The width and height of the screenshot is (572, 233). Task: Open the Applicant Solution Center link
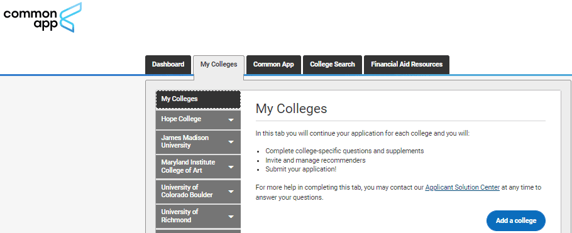click(462, 187)
